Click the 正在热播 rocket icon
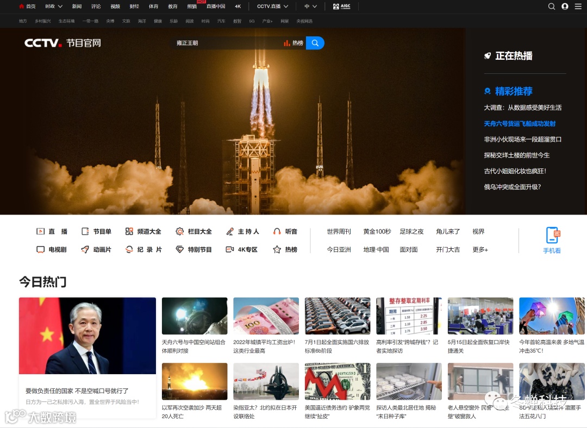The height and width of the screenshot is (428, 587). pos(487,56)
